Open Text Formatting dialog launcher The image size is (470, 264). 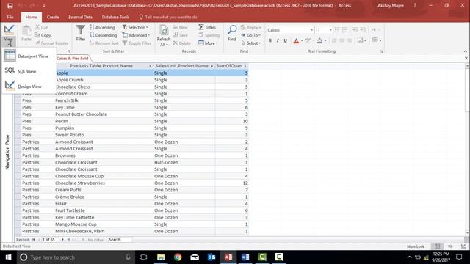coord(381,51)
